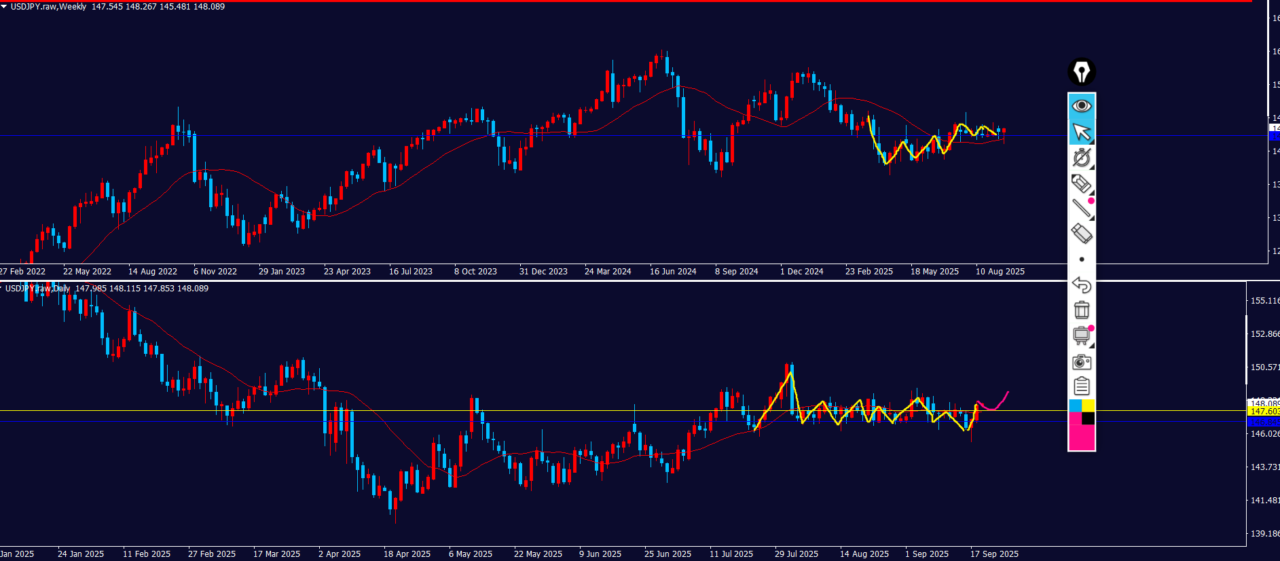Select the eraser tool
The height and width of the screenshot is (561, 1280).
coord(1081,234)
